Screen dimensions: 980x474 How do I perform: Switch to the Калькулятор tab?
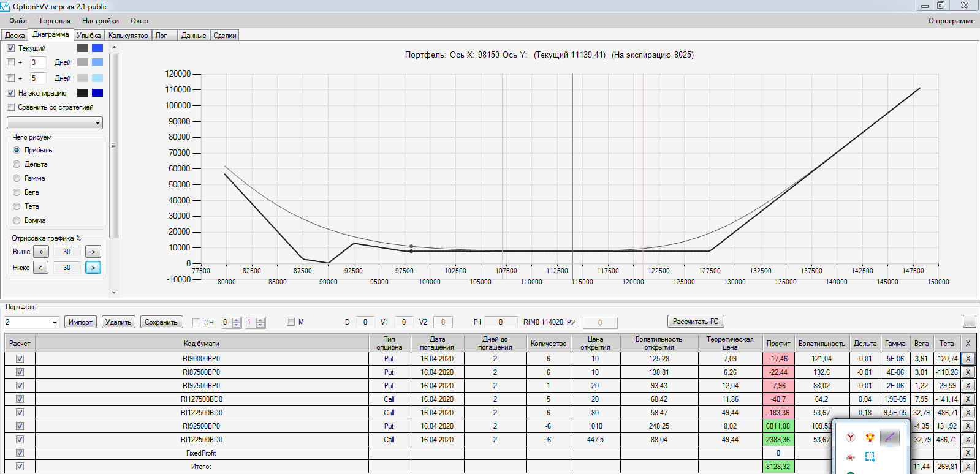click(128, 36)
